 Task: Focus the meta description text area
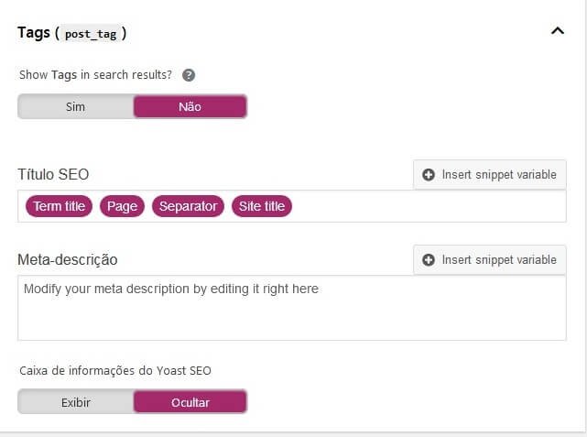292,308
